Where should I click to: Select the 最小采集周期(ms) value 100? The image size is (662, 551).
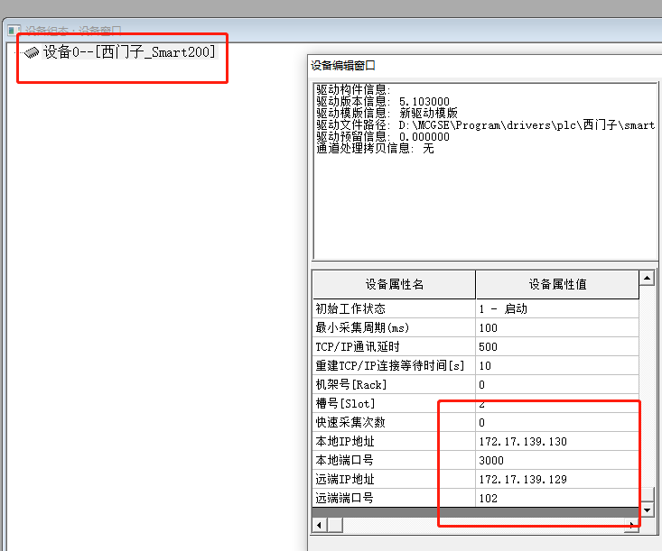click(557, 327)
